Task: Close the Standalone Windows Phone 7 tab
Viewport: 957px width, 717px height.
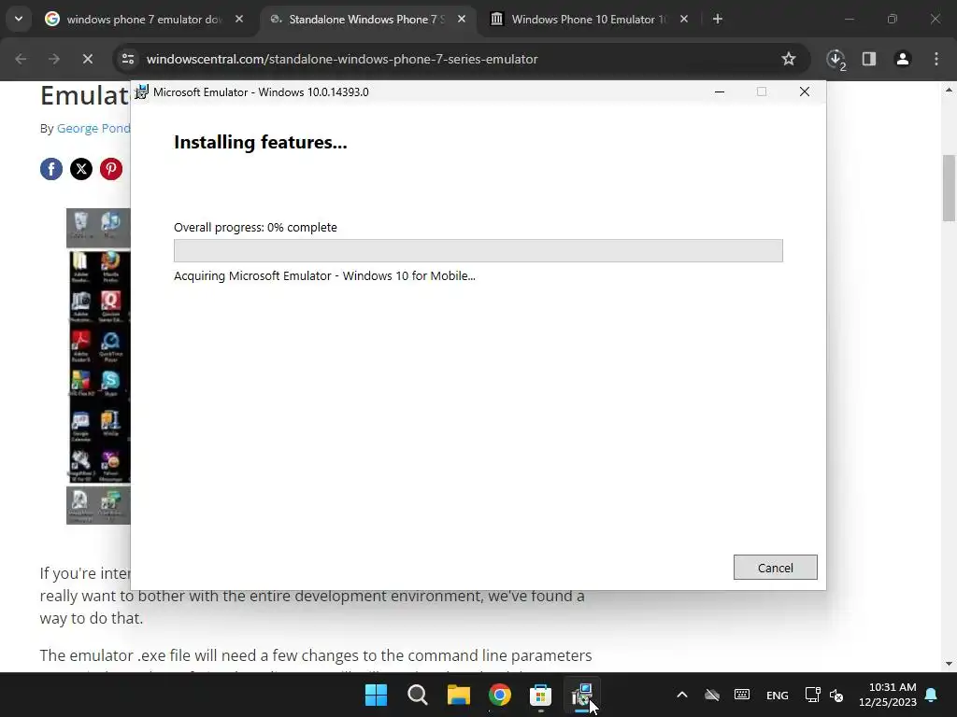Action: tap(462, 20)
